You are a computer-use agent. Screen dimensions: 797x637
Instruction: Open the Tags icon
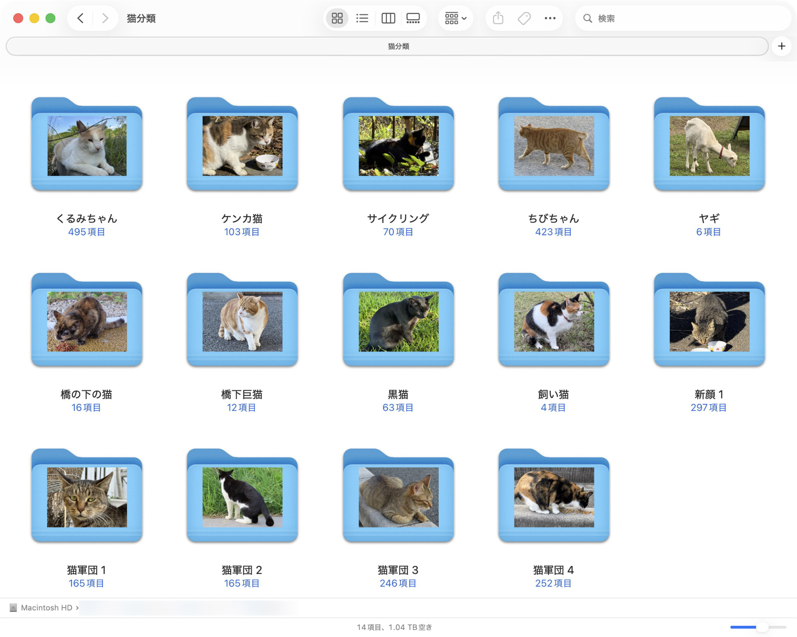pyautogui.click(x=524, y=18)
